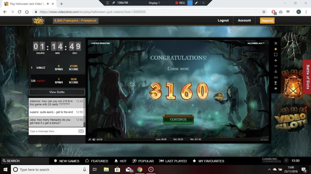
Task: Click the browser forward arrow
Action: [x=12, y=12]
